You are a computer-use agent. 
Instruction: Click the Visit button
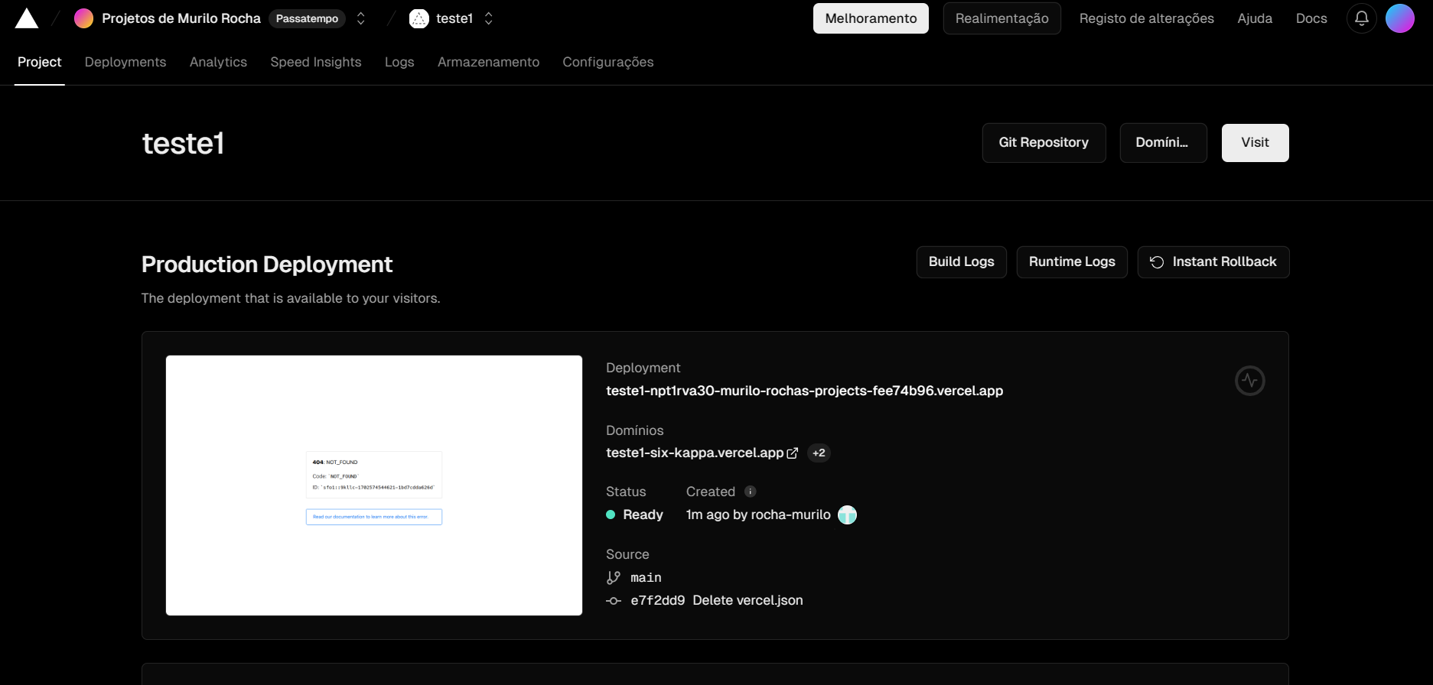pos(1255,143)
